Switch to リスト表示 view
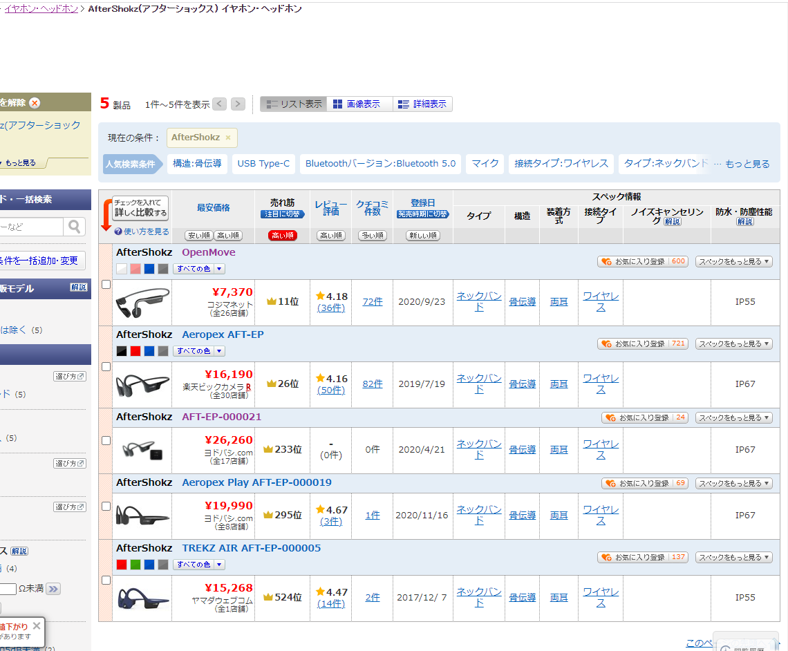Viewport: 788px width, 651px height. click(294, 104)
